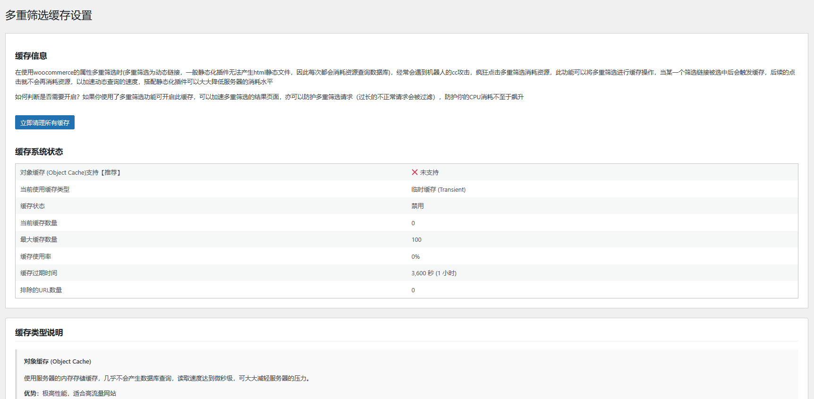Click the 缓存状态 row label

(33, 206)
